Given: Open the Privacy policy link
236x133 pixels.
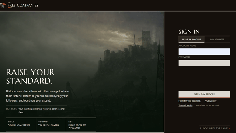Looking at the screenshot, I should pyautogui.click(x=211, y=101).
